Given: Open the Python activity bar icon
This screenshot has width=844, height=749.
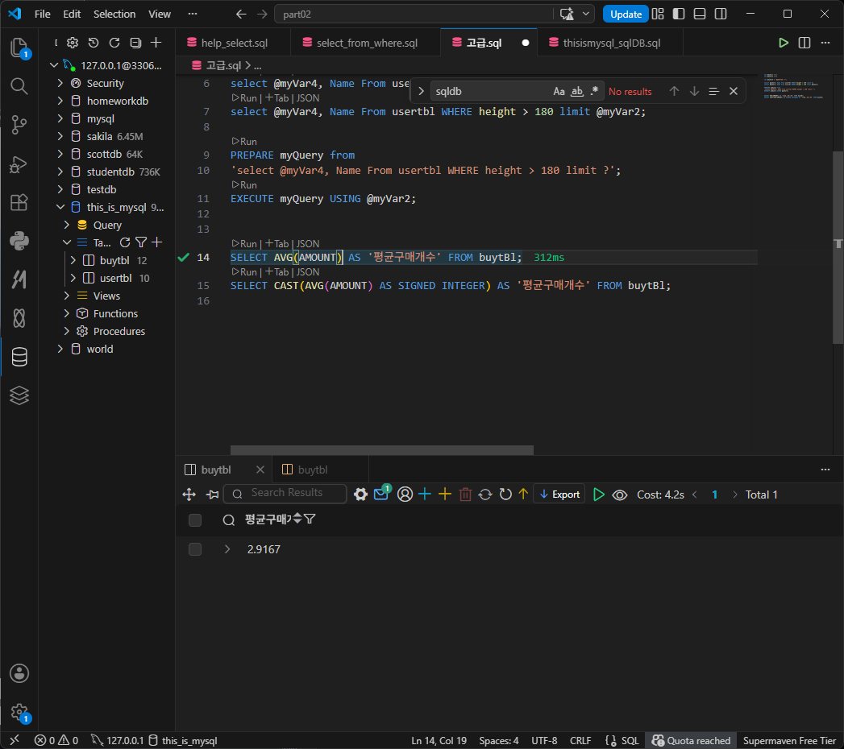Looking at the screenshot, I should click(19, 241).
